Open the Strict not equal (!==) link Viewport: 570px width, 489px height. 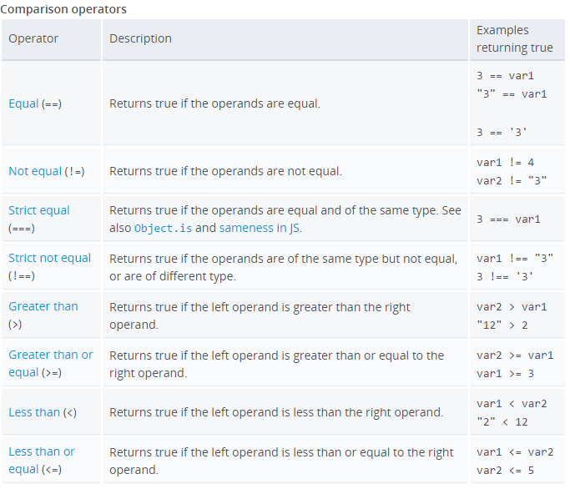[x=49, y=259]
